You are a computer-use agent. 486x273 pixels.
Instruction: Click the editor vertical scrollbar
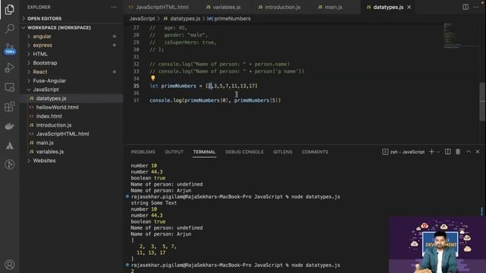coord(483,102)
